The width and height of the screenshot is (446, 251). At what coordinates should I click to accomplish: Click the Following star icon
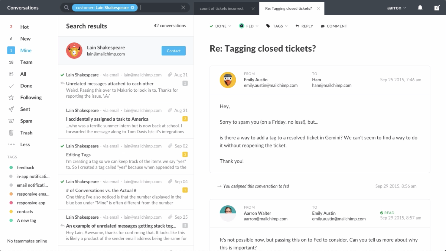point(11,97)
